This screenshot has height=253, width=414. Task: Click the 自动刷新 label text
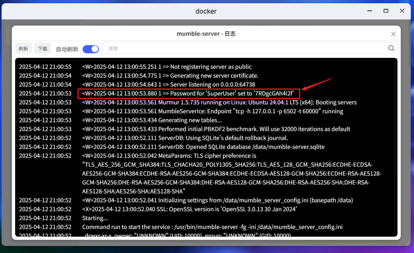click(67, 49)
